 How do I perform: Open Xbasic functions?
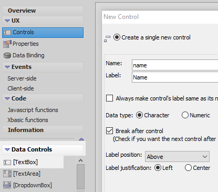[28, 120]
